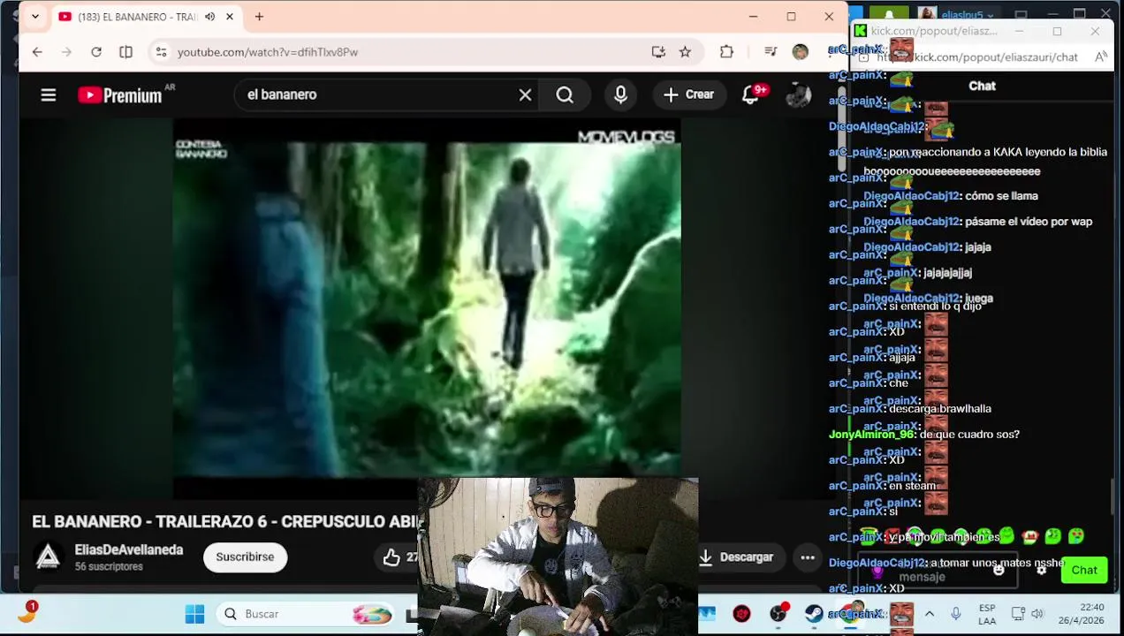Send message with green Chat button
Image resolution: width=1124 pixels, height=636 pixels.
(1084, 570)
